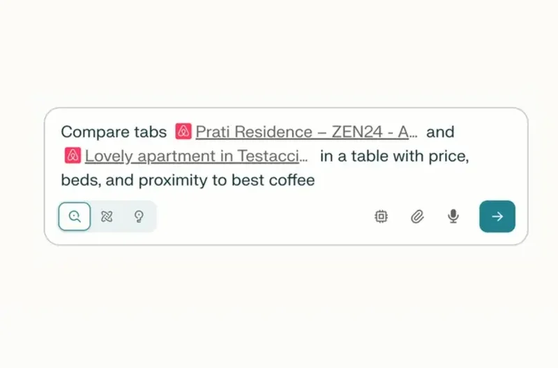Place cursor in the Compare tabs text
Screen dimensions: 558x368
(x=114, y=132)
